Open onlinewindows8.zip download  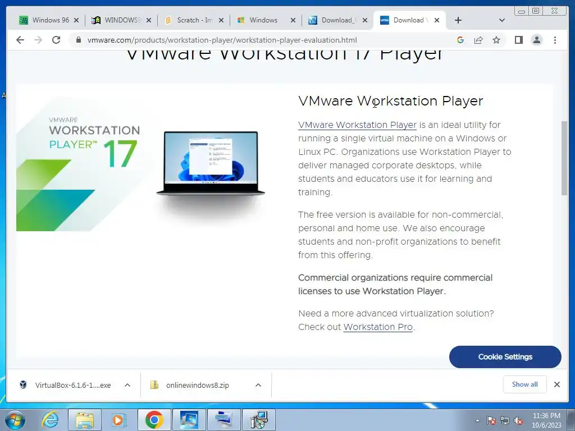[191, 385]
